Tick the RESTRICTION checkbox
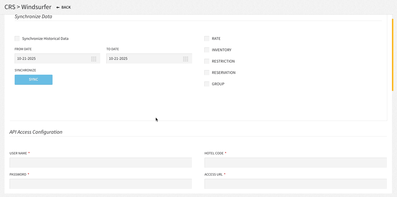The image size is (397, 197). [x=207, y=61]
